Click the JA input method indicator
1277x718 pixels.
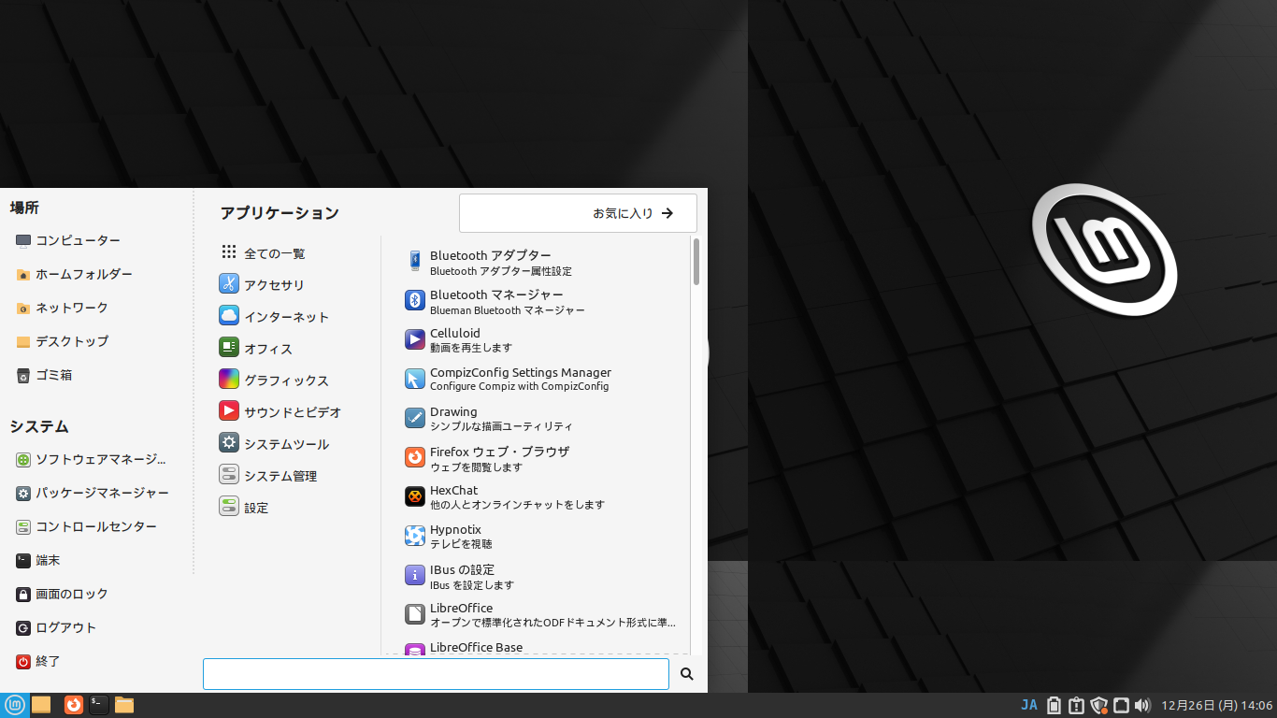click(1029, 705)
